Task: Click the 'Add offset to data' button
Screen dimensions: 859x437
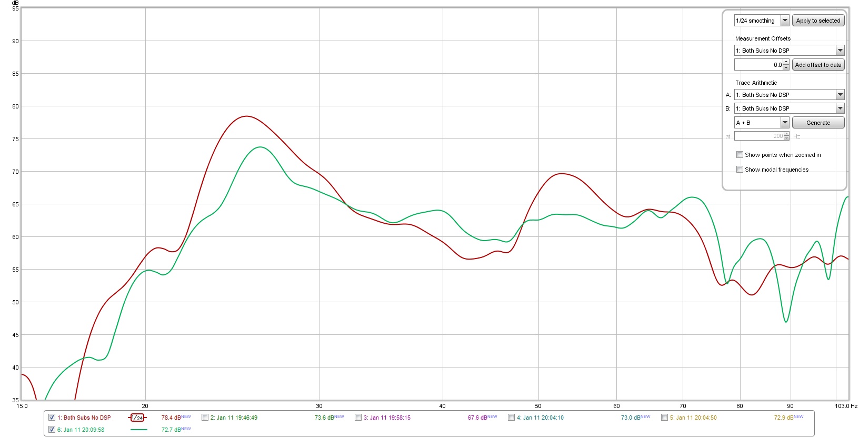Action: point(818,65)
